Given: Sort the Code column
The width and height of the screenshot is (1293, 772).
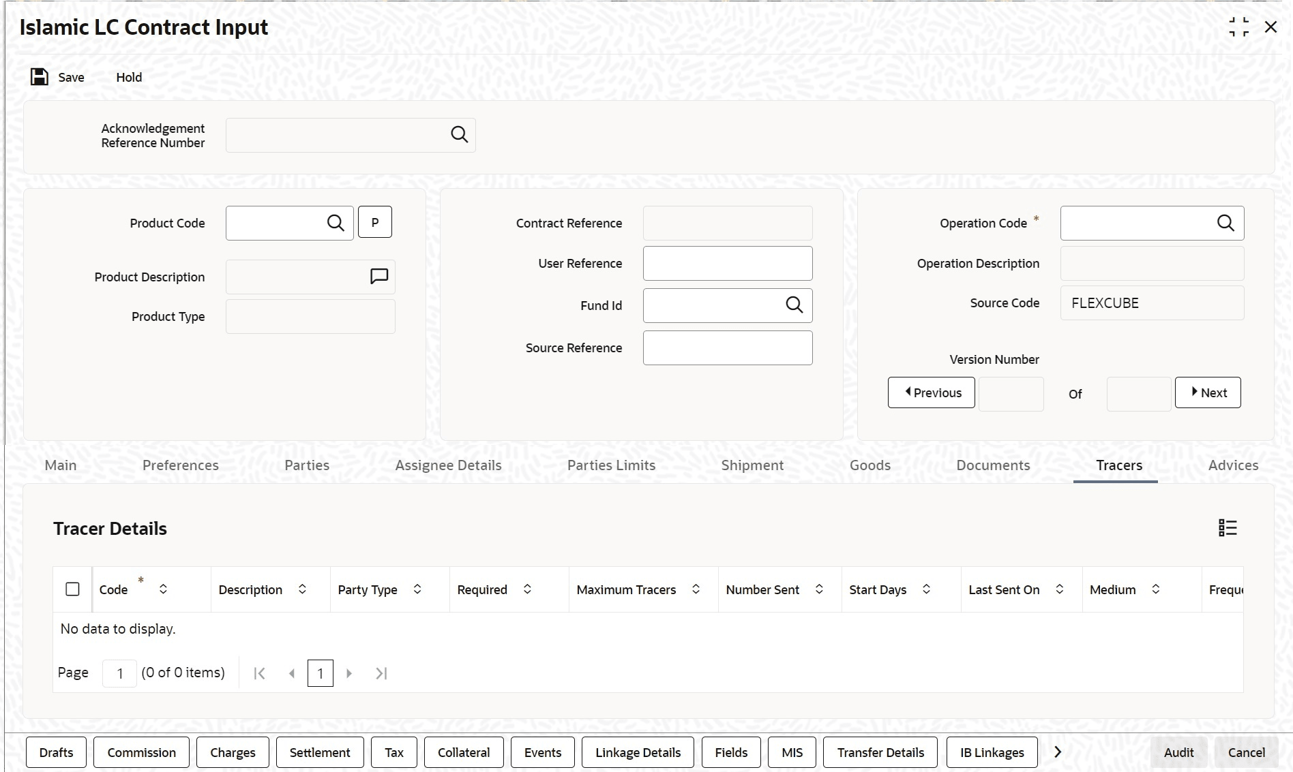Looking at the screenshot, I should point(163,589).
